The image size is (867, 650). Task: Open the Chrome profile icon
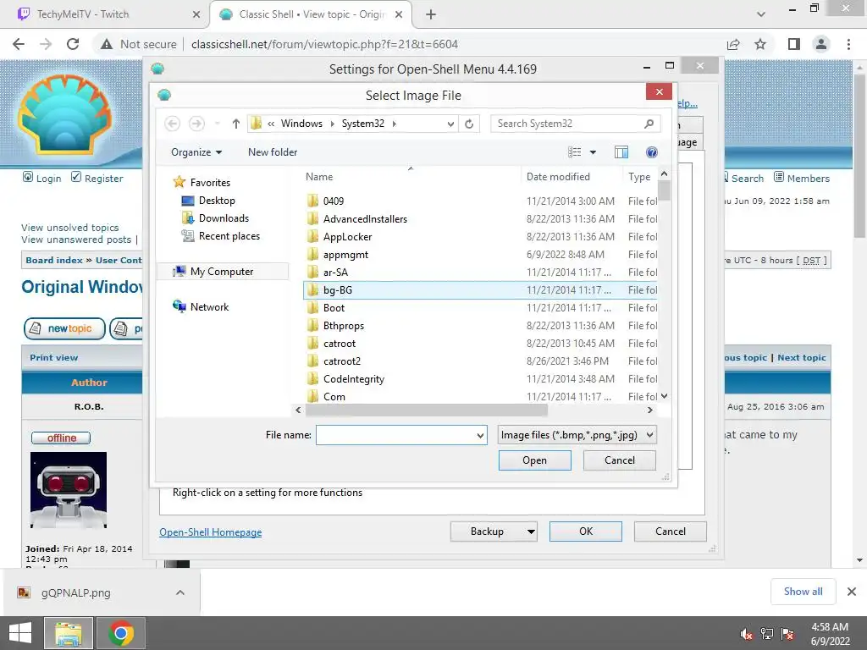click(821, 44)
